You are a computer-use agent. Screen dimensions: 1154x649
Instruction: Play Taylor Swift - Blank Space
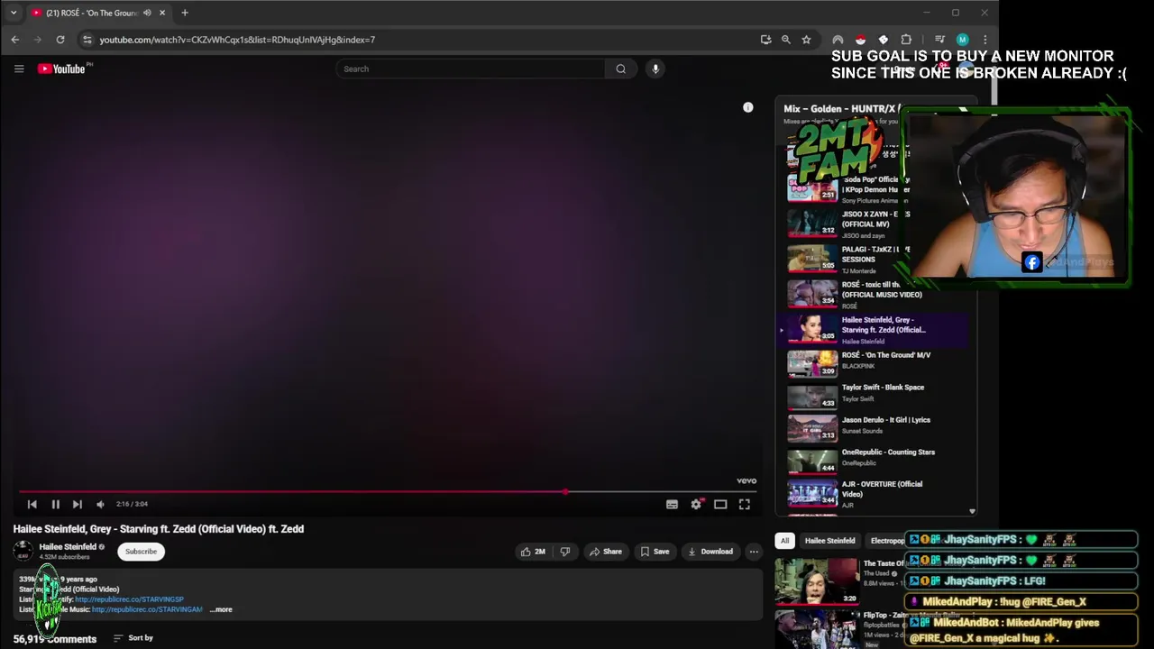(x=872, y=395)
